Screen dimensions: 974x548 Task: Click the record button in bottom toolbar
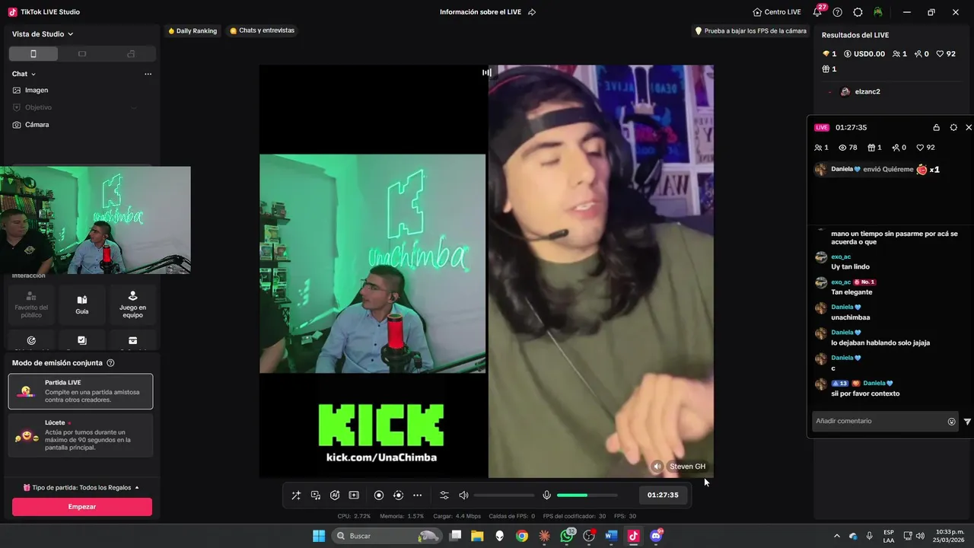click(x=379, y=495)
